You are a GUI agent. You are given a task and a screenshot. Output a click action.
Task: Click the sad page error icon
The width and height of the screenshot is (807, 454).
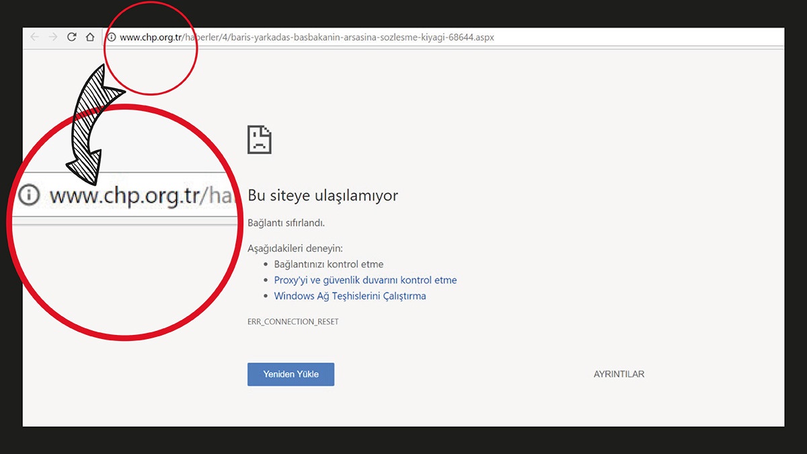point(260,139)
